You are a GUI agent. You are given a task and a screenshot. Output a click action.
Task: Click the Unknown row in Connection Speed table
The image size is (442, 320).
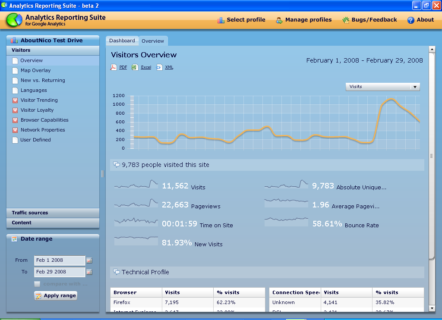[x=347, y=303]
